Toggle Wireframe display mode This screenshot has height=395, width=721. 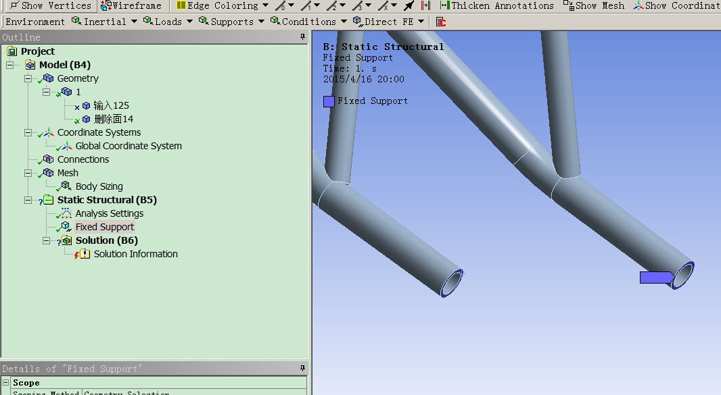131,5
